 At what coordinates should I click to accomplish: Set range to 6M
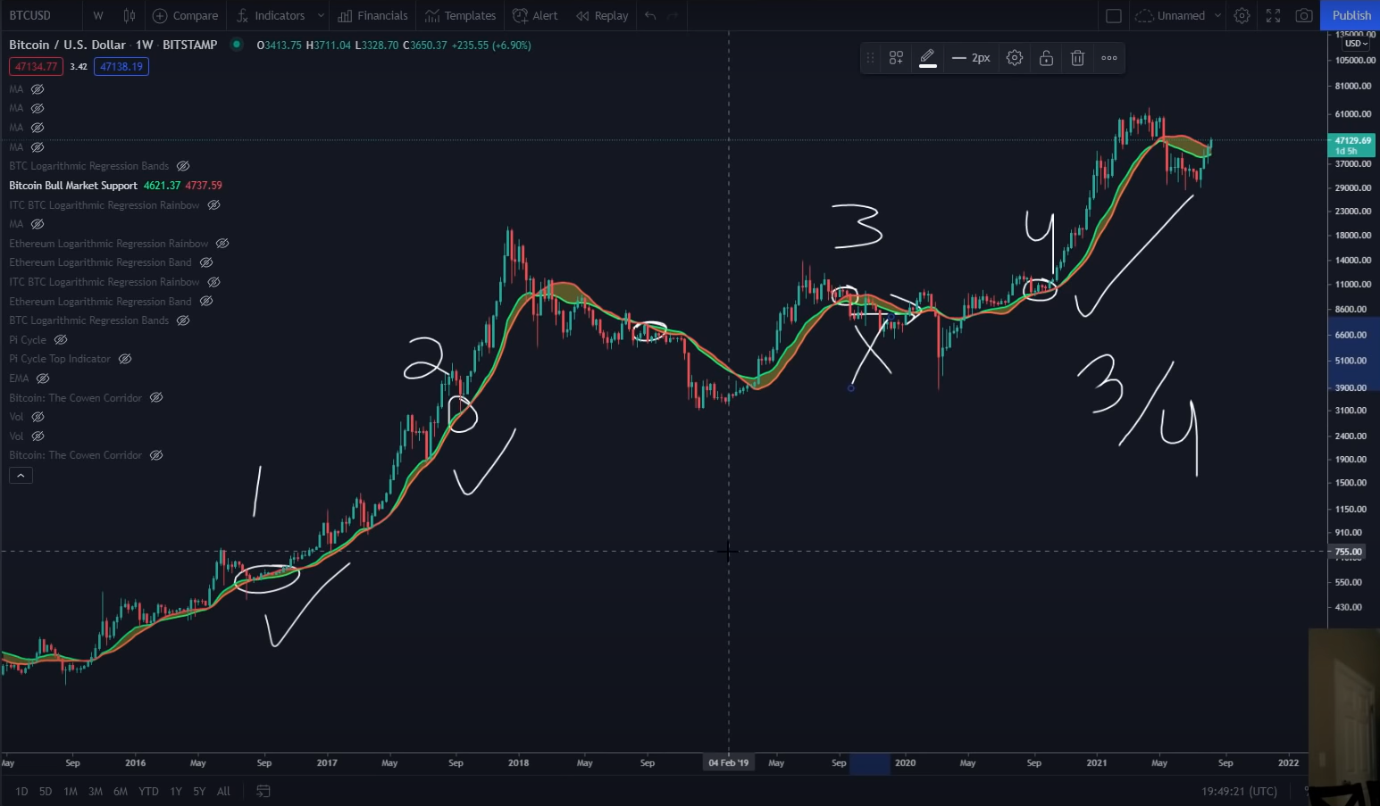(x=121, y=791)
